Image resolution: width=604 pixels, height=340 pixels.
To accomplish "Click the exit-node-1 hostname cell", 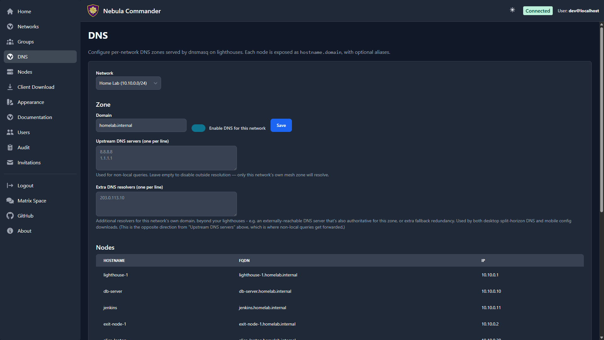I will [x=115, y=324].
